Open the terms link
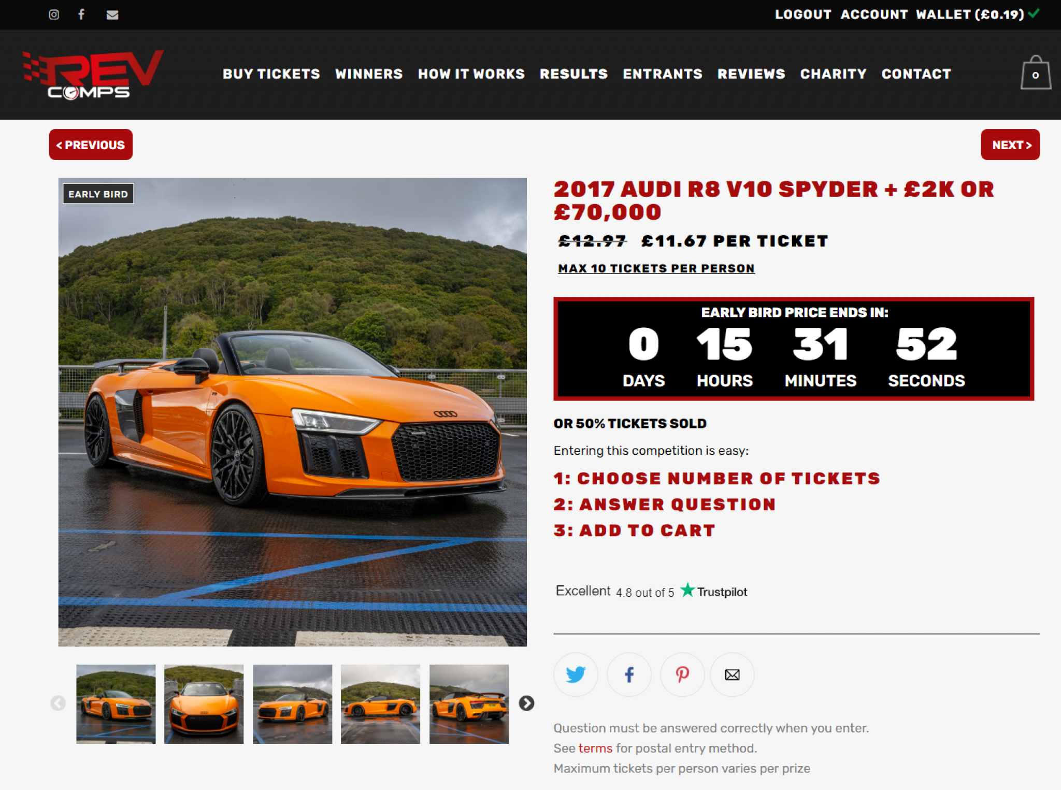The width and height of the screenshot is (1061, 790). [595, 748]
